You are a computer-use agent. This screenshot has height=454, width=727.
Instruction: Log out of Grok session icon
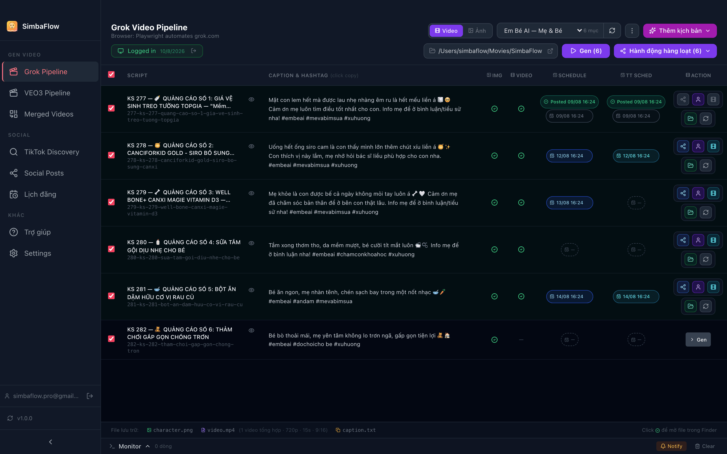194,51
